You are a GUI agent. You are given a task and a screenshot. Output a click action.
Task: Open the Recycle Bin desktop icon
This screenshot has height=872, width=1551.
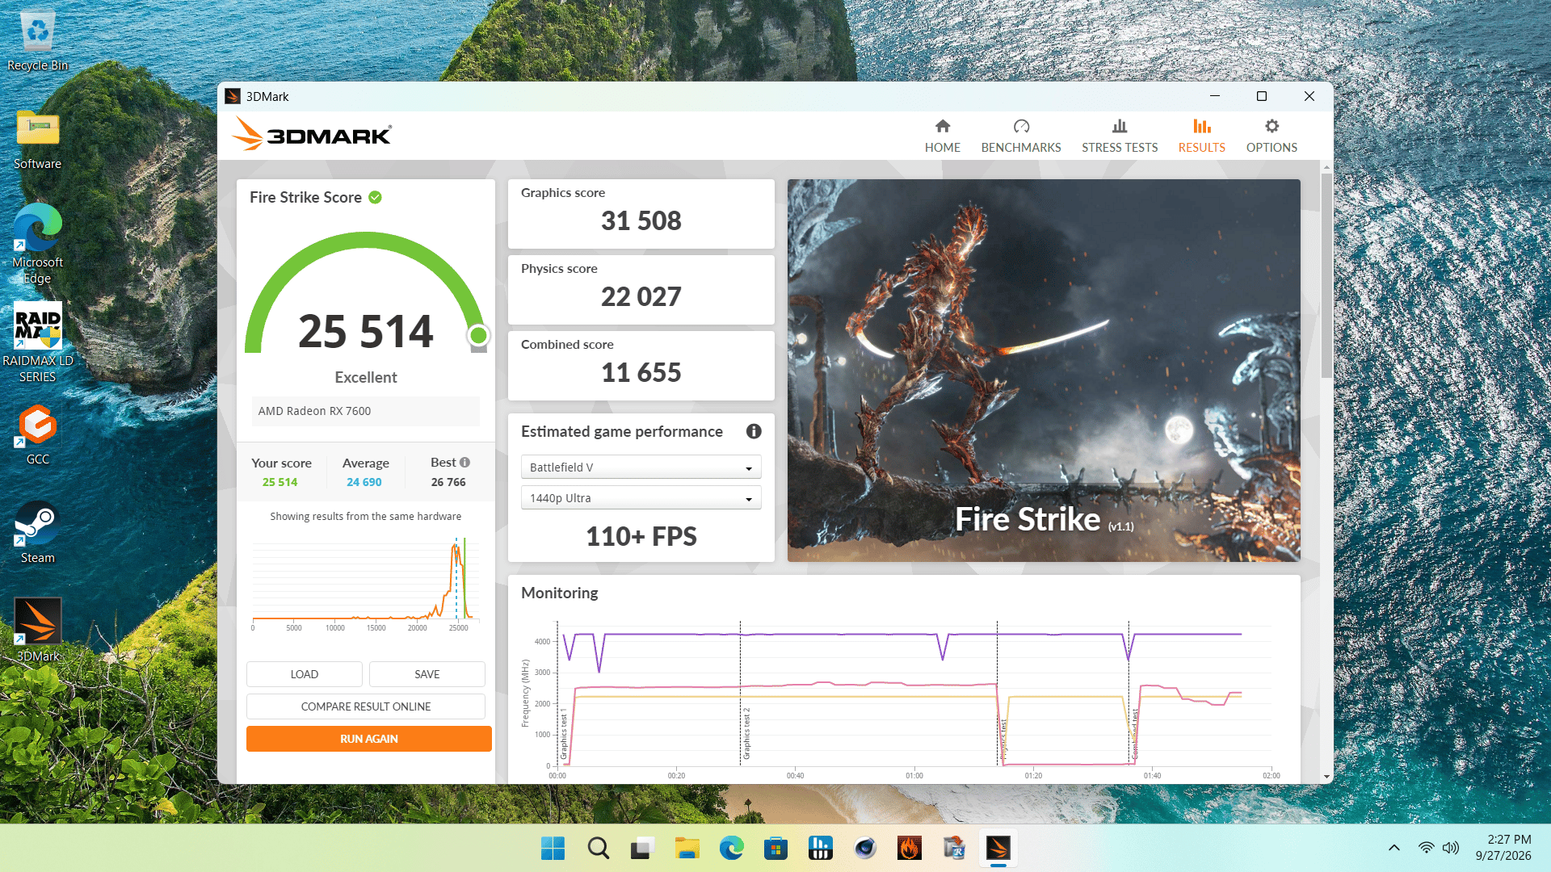[x=37, y=41]
